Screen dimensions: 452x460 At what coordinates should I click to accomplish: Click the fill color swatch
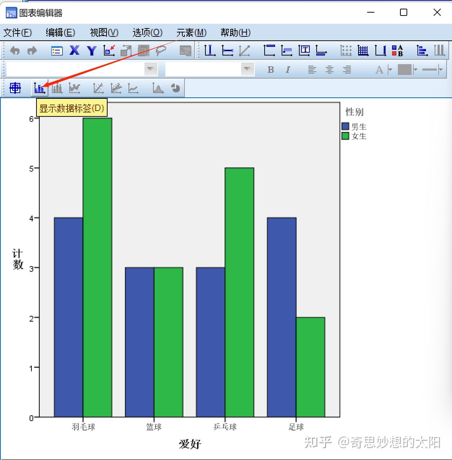pos(405,69)
